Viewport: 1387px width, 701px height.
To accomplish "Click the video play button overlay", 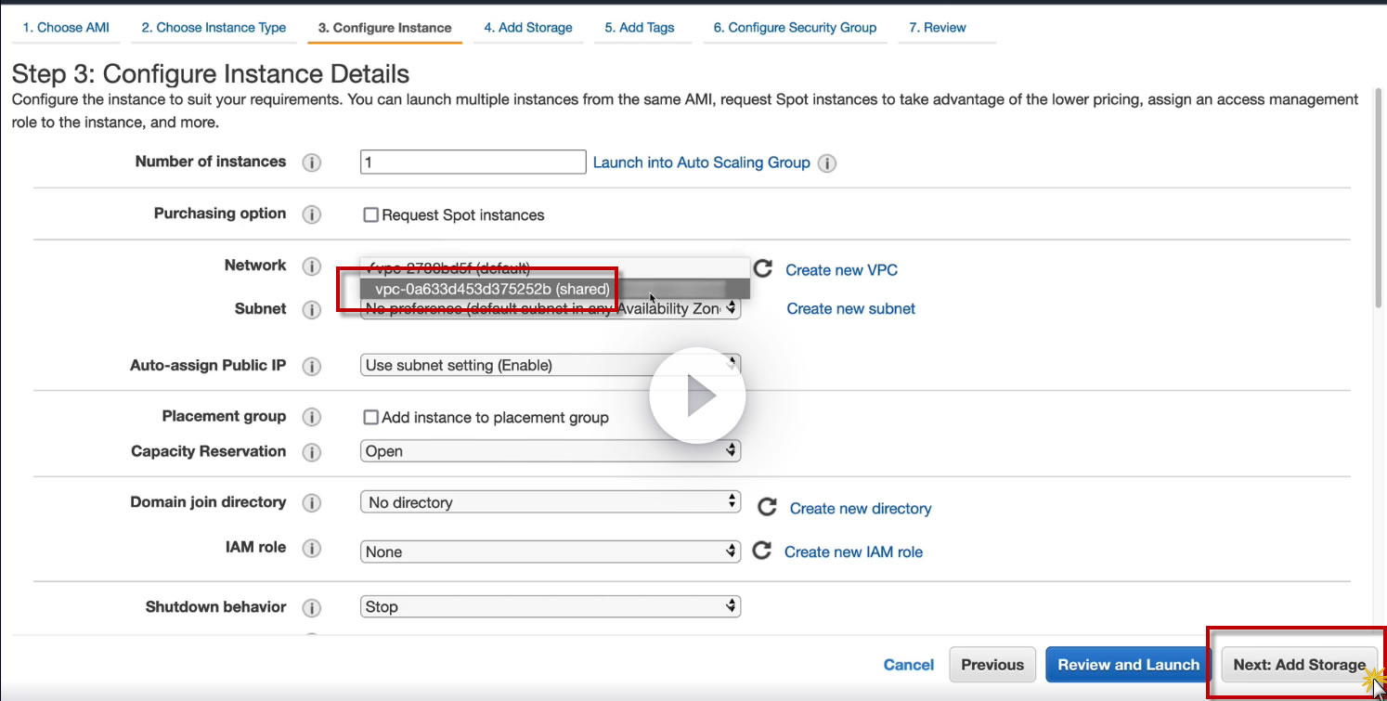I will (x=697, y=396).
